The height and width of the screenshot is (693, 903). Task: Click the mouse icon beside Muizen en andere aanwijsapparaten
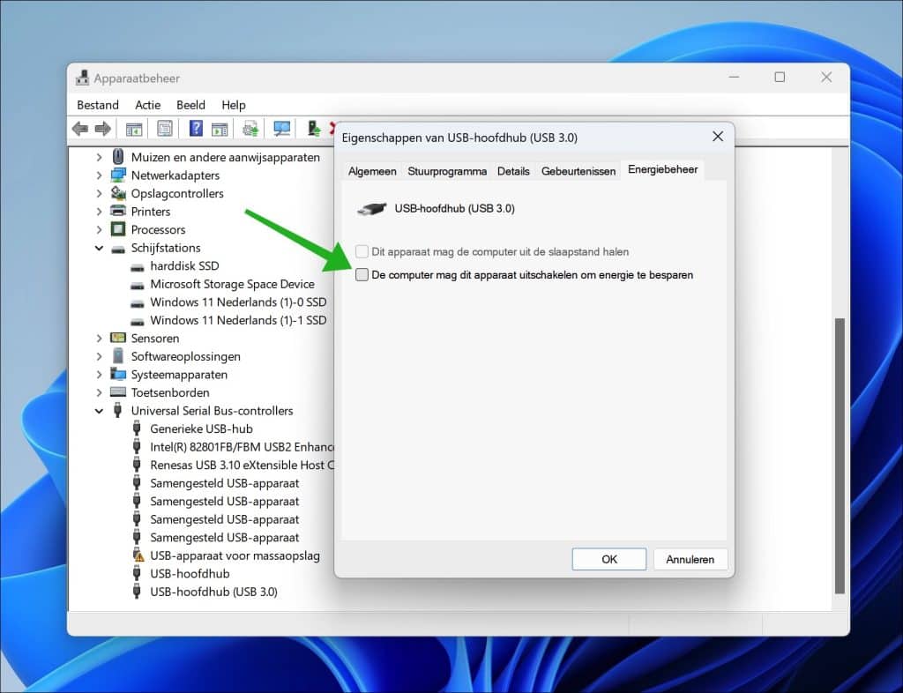pos(118,157)
